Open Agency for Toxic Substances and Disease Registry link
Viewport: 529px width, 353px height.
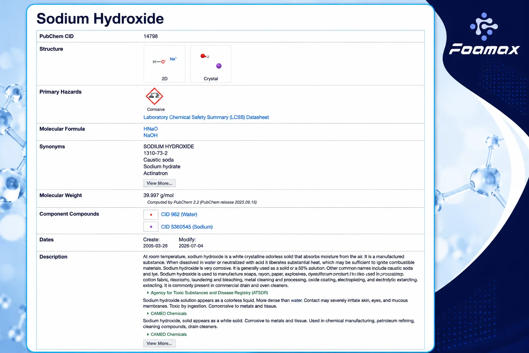[209, 293]
